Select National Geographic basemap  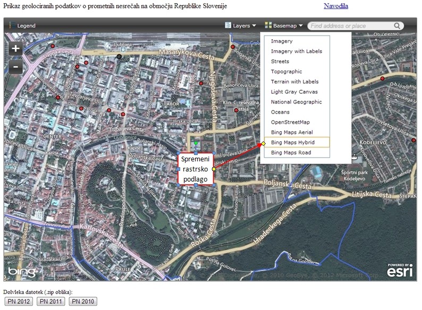297,102
